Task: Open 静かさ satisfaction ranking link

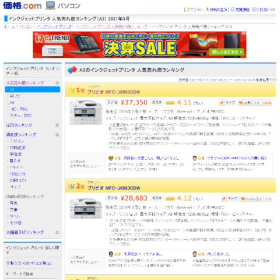Action: pyautogui.click(x=15, y=161)
